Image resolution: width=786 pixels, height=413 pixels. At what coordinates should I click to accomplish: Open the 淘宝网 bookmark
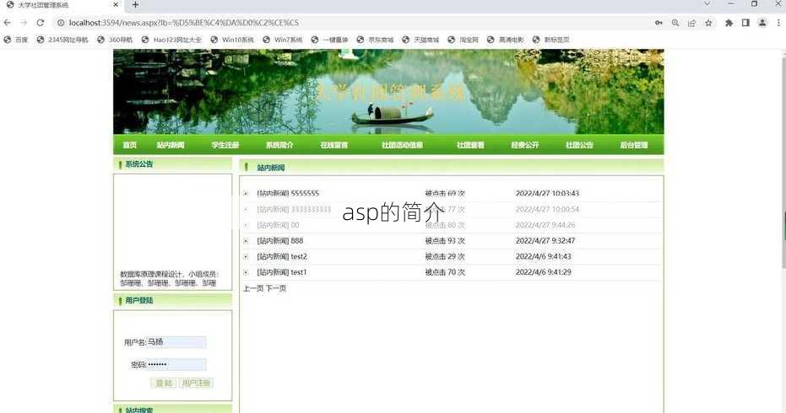coord(463,40)
